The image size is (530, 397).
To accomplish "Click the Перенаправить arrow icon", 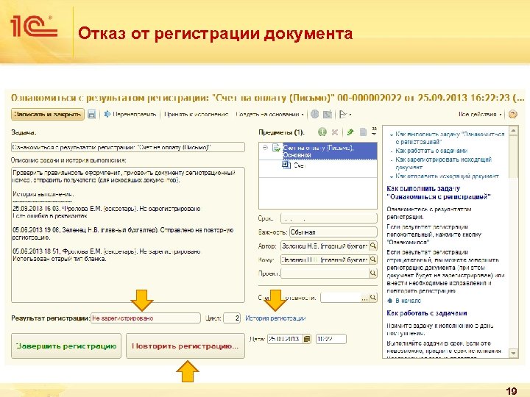I will (x=107, y=115).
